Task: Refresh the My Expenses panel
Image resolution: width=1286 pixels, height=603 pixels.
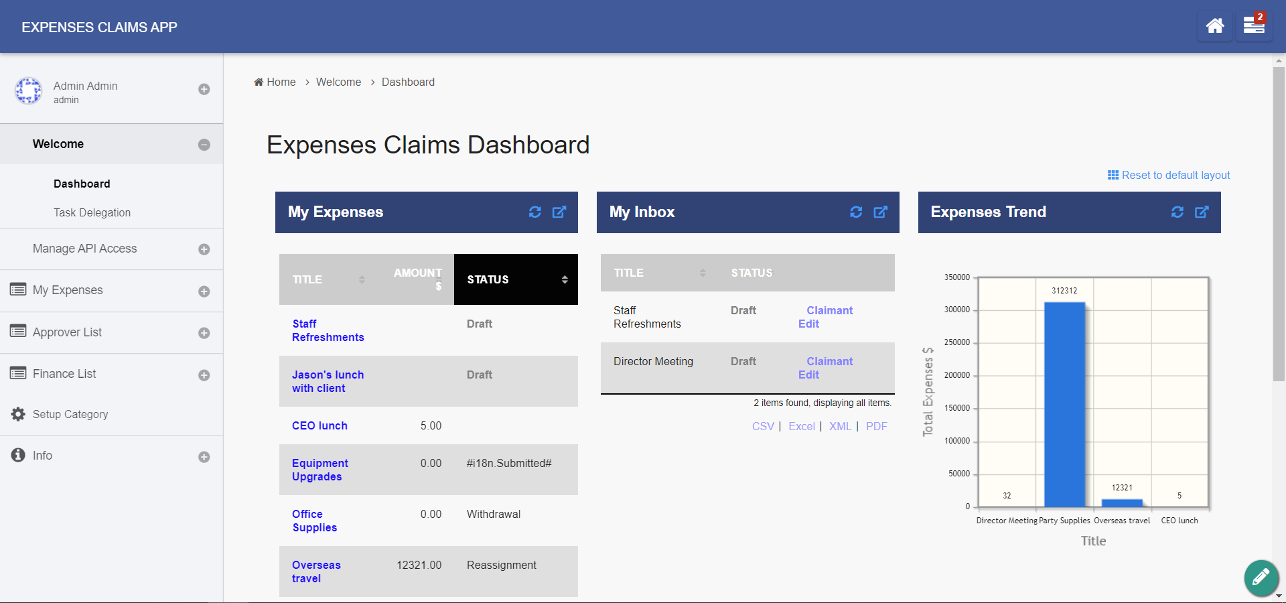Action: (x=534, y=212)
